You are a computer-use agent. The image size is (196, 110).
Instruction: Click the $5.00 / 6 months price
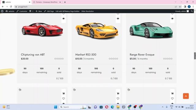[139, 59]
